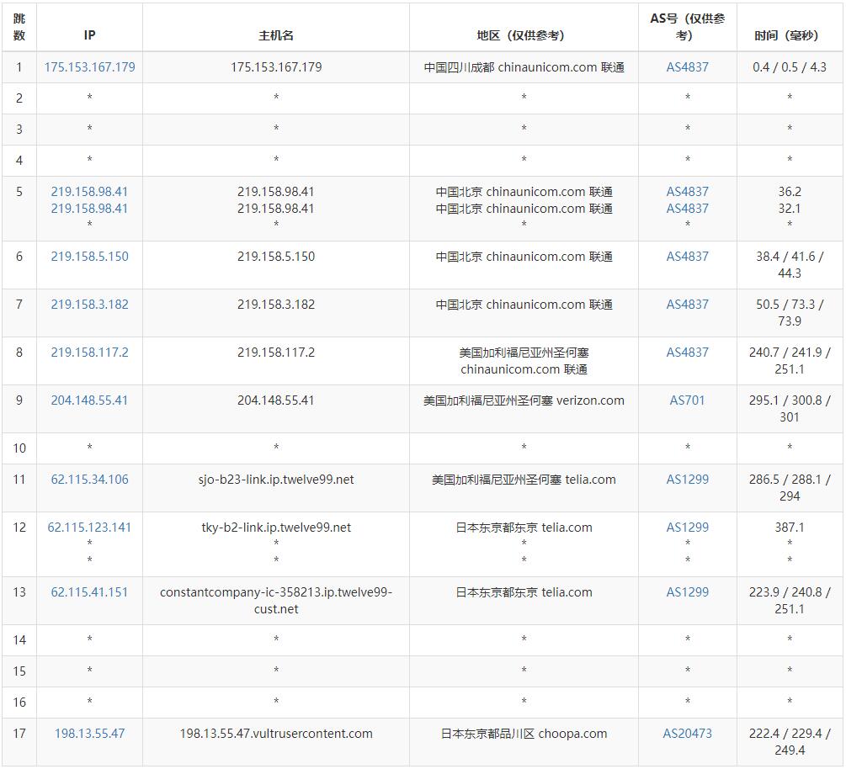Click the 跳数 column header
Image resolution: width=846 pixels, height=769 pixels.
19,27
